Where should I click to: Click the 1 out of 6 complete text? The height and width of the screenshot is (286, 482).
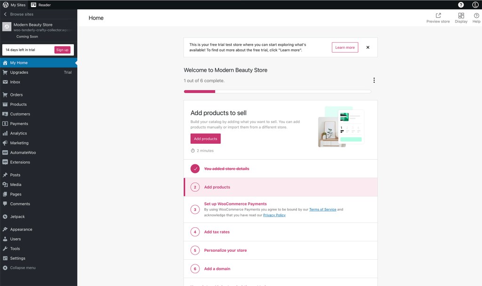(204, 81)
